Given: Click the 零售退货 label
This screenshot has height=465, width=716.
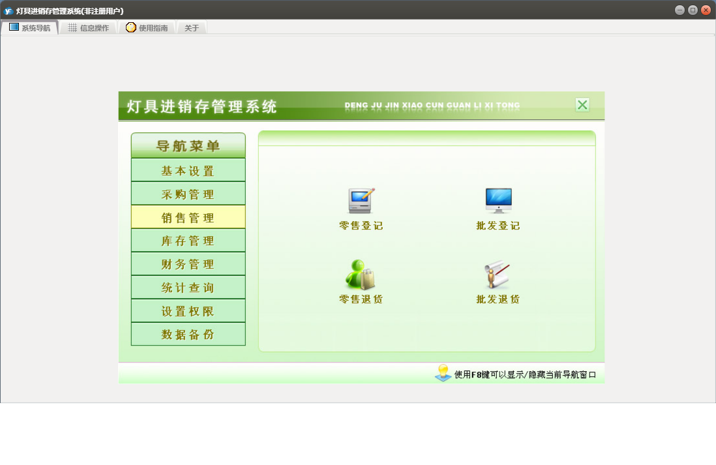Looking at the screenshot, I should [361, 299].
